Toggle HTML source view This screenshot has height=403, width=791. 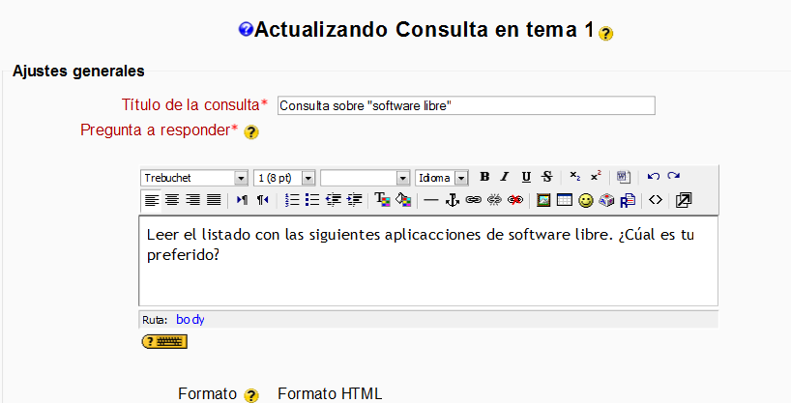656,201
